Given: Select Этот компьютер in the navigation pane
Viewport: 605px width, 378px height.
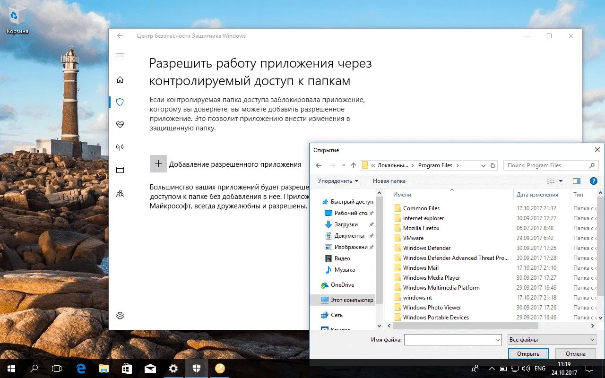Looking at the screenshot, I should [343, 300].
